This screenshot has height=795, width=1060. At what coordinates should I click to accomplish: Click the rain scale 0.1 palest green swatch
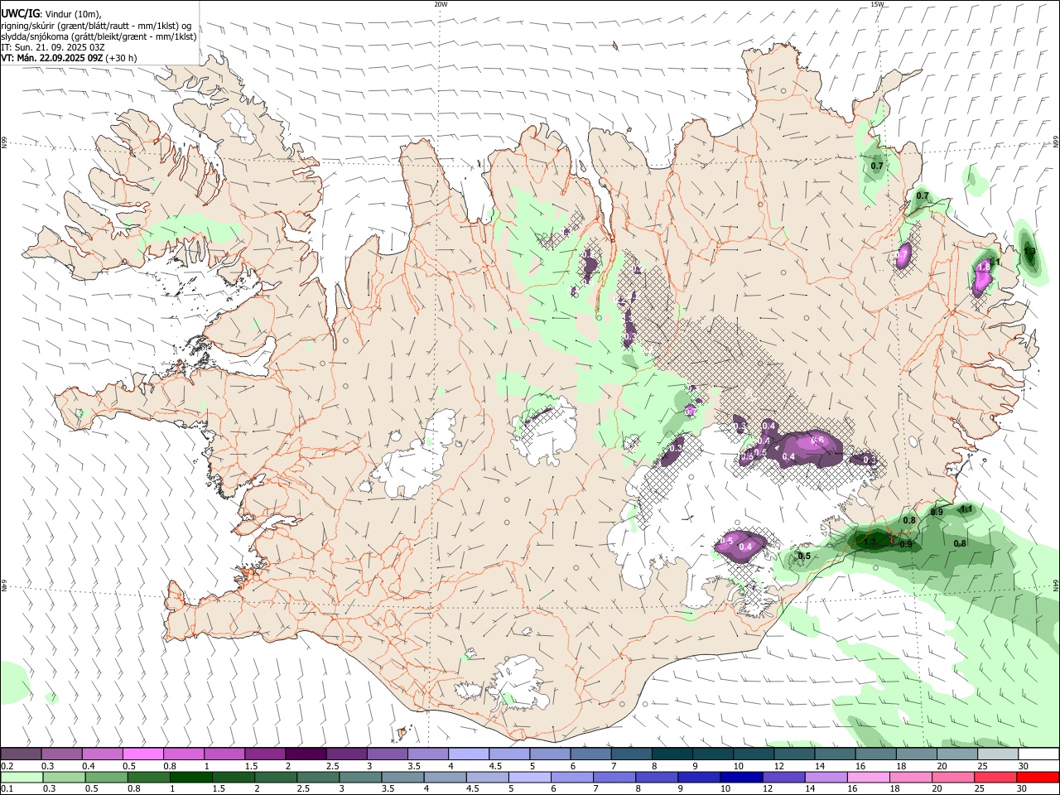22,778
